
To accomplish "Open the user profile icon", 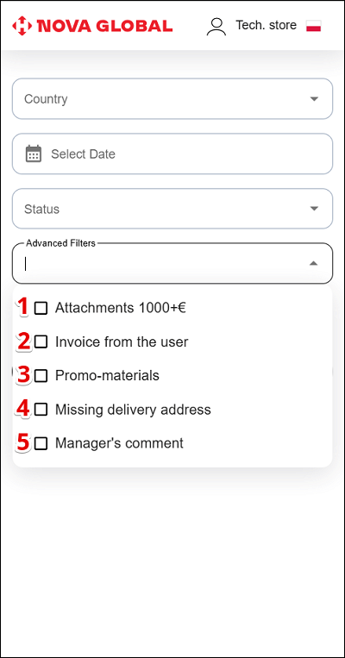I will point(216,27).
